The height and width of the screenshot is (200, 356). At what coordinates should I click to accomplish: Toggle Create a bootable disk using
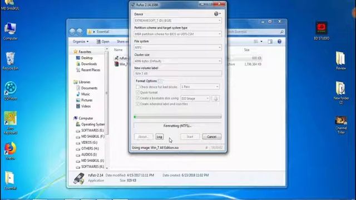(x=137, y=98)
